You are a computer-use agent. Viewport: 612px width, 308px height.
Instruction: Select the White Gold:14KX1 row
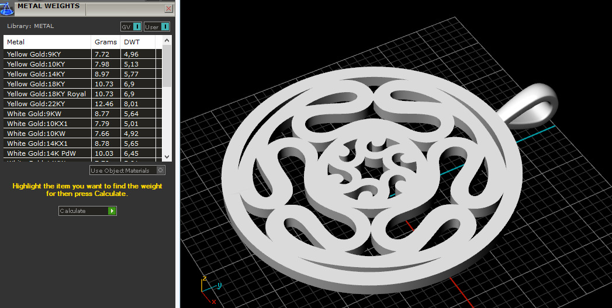coord(83,143)
